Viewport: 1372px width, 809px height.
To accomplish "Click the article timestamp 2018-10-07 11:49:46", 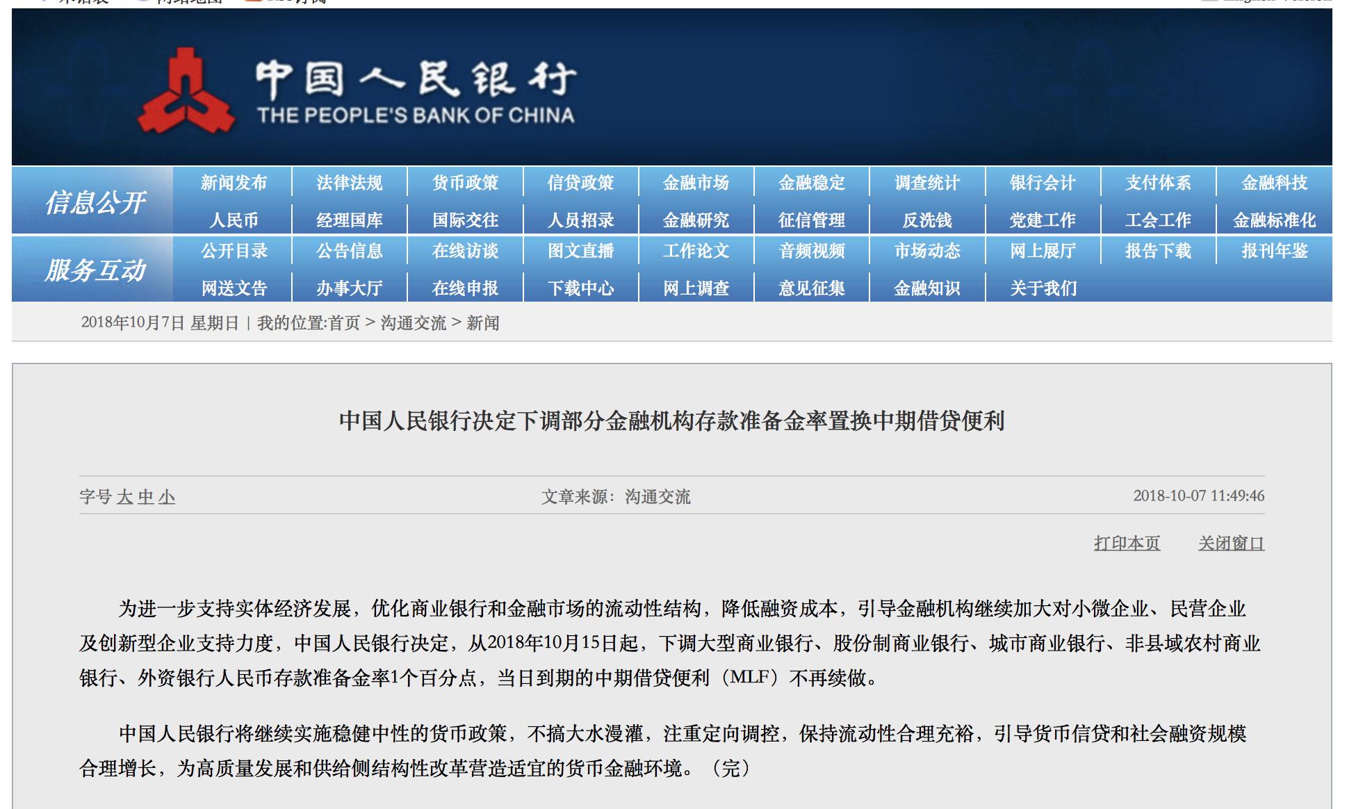I will point(1199,496).
